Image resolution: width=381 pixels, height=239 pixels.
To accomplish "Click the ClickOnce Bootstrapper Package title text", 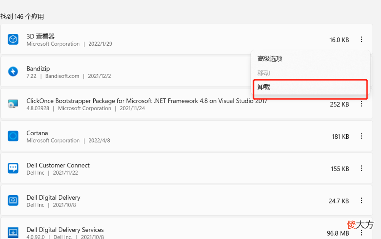I will click(x=147, y=101).
